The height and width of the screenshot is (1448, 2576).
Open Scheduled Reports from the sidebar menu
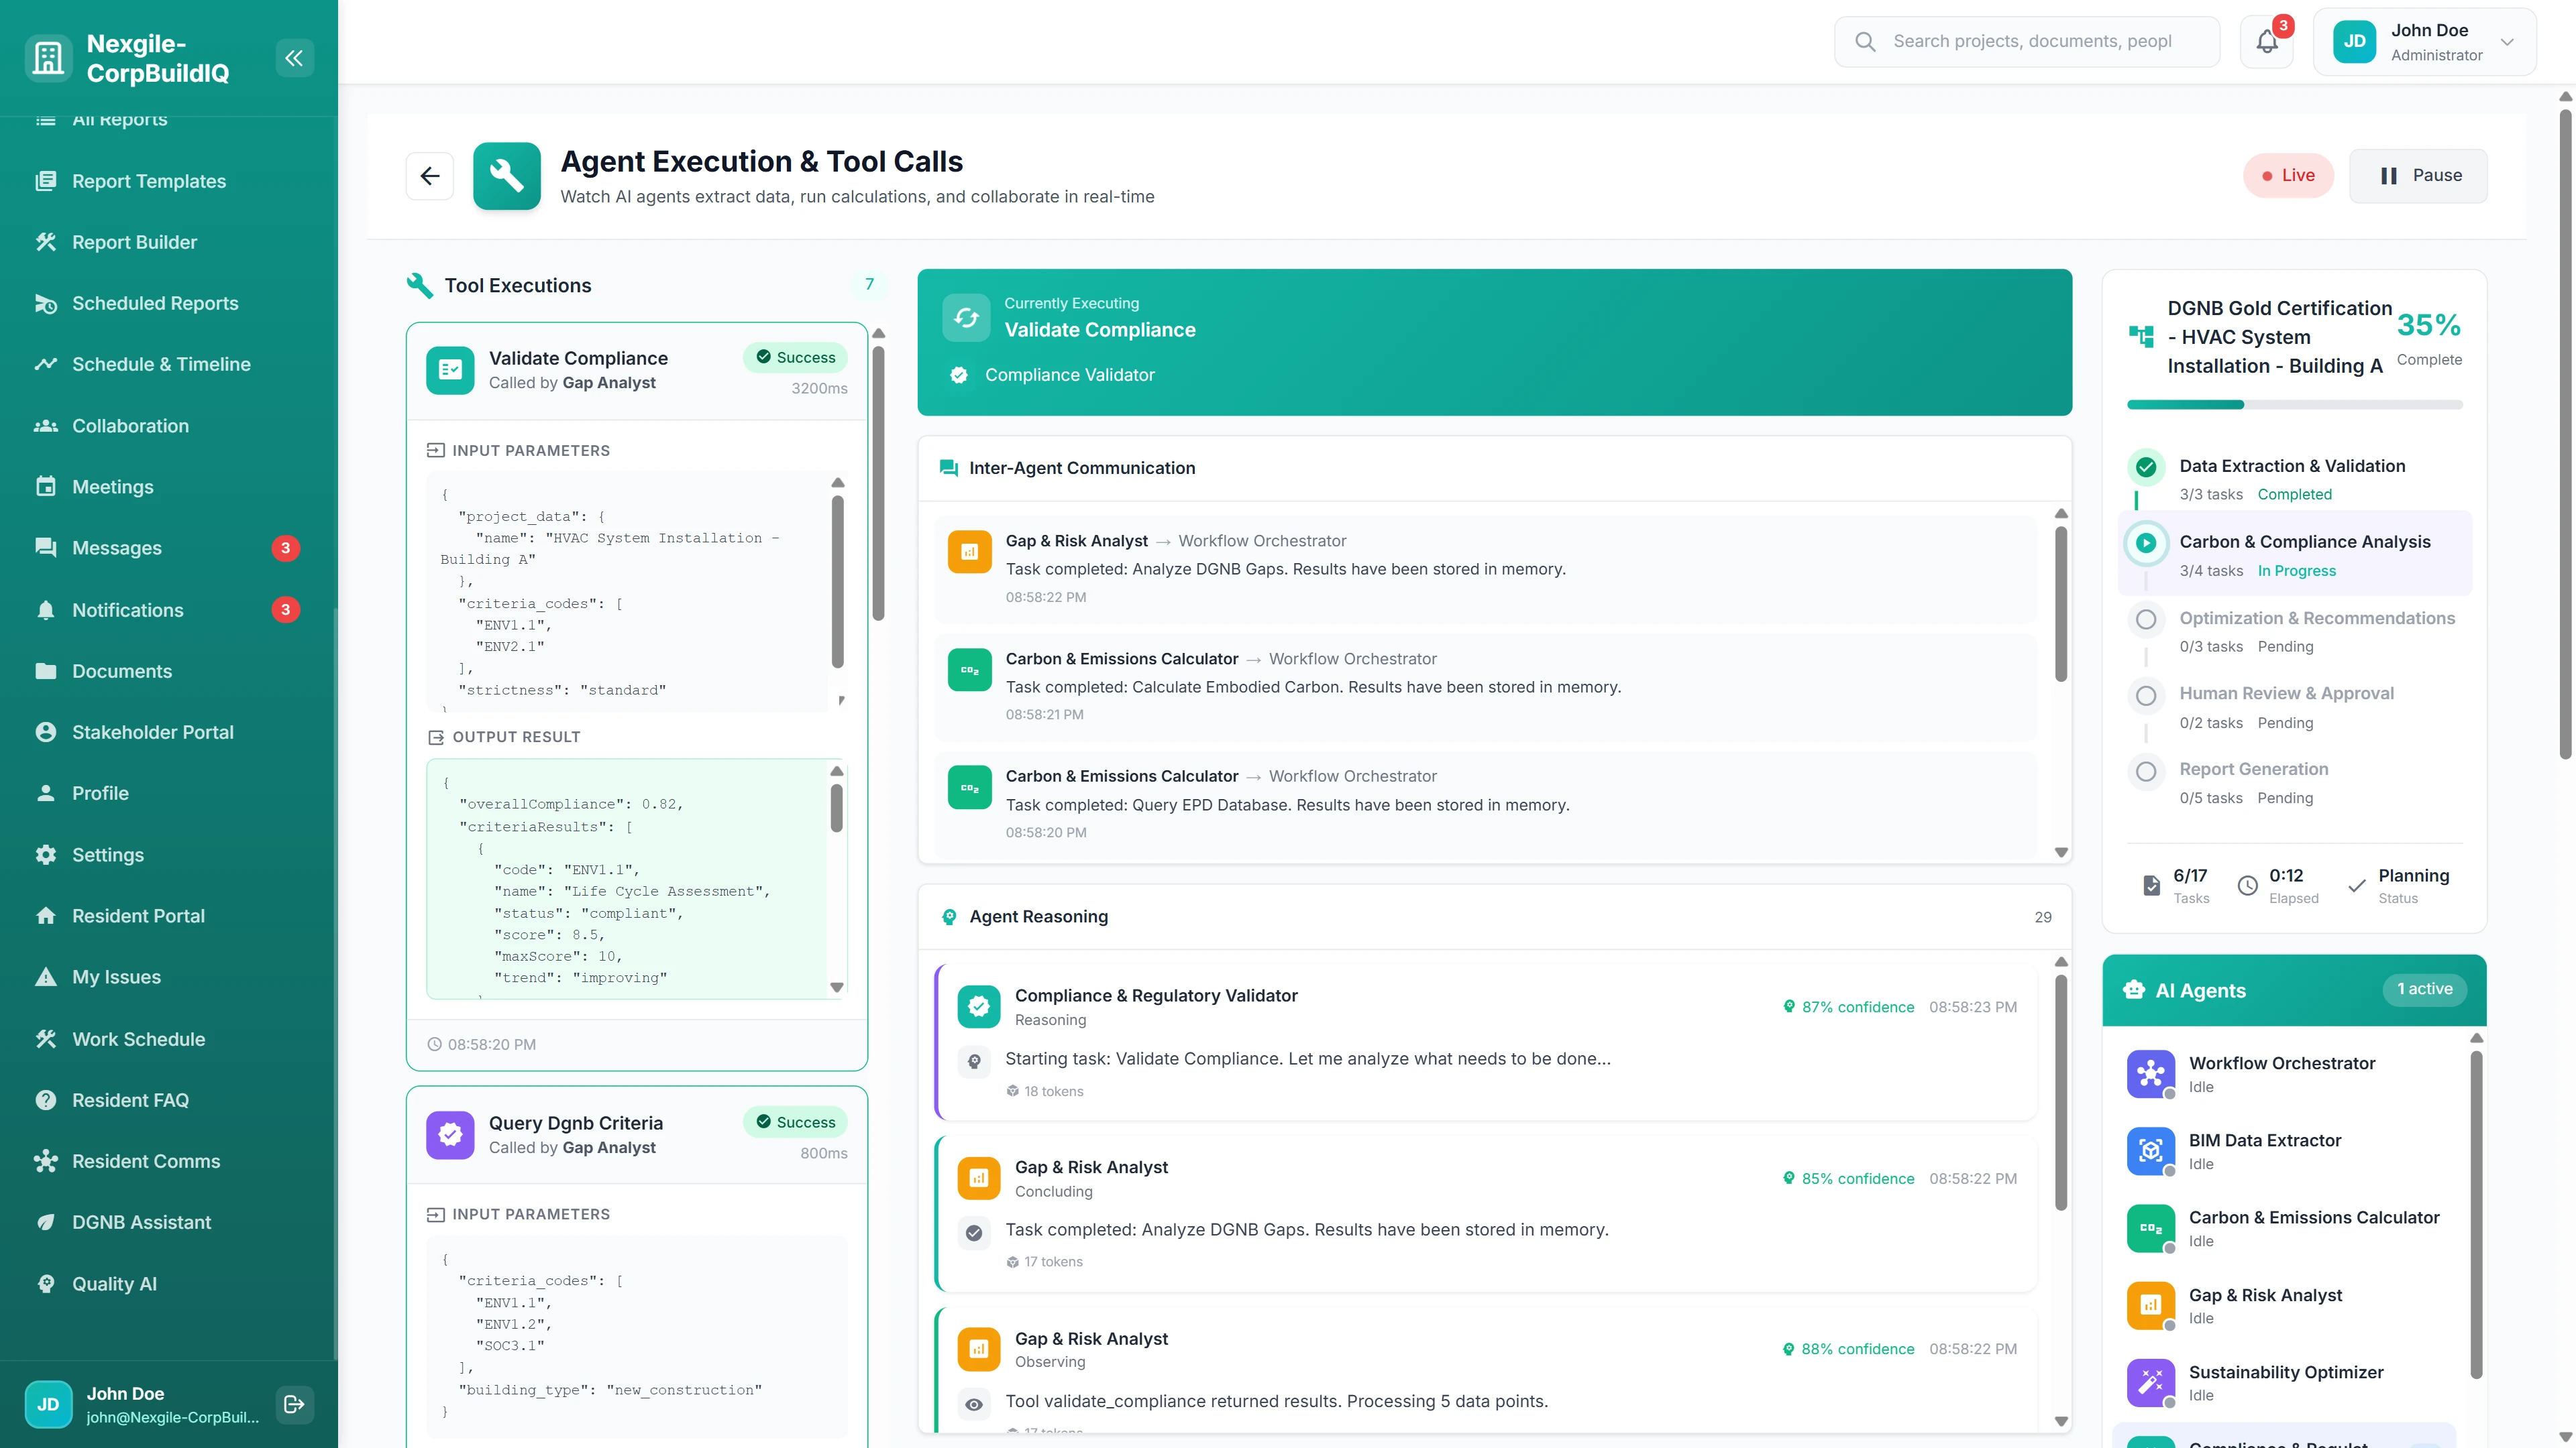[x=155, y=303]
